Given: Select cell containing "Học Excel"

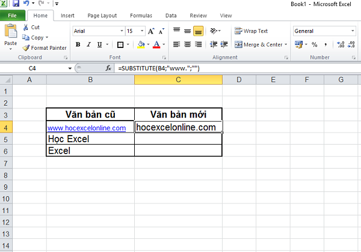Looking at the screenshot, I should (x=90, y=139).
